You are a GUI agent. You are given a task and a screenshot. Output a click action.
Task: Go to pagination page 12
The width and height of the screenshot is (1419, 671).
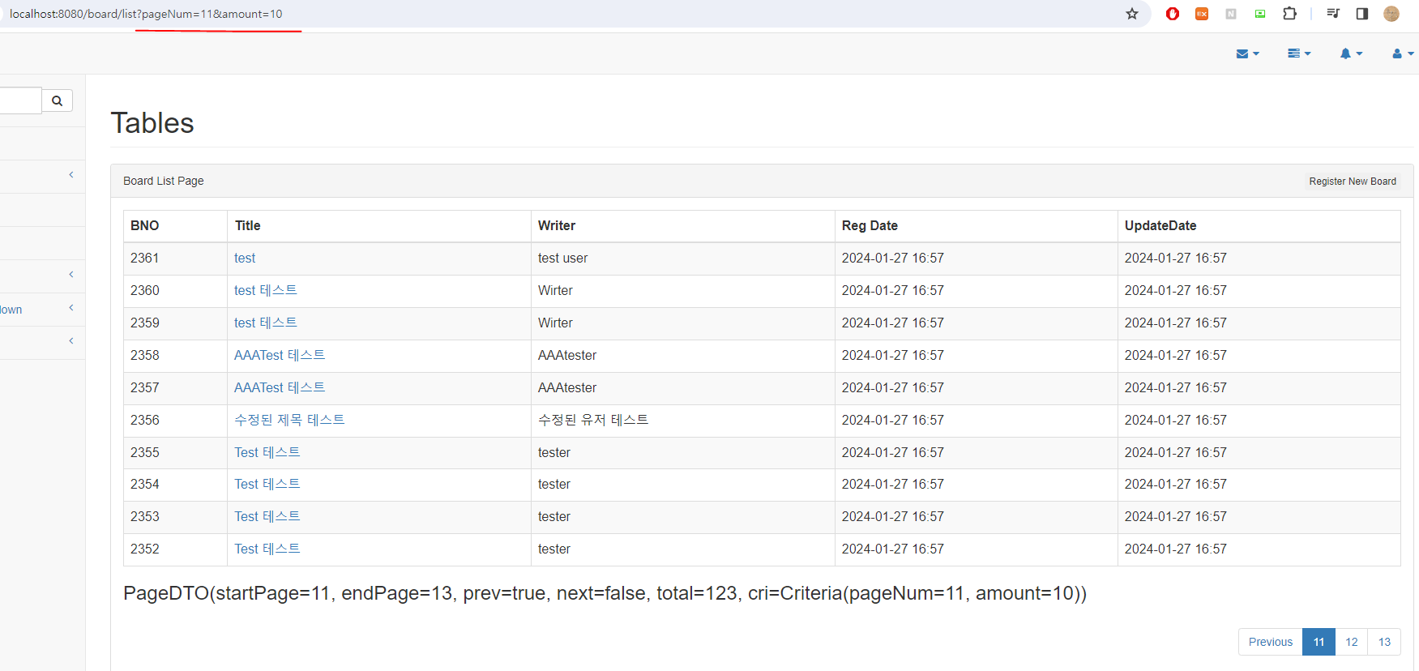[x=1351, y=642]
